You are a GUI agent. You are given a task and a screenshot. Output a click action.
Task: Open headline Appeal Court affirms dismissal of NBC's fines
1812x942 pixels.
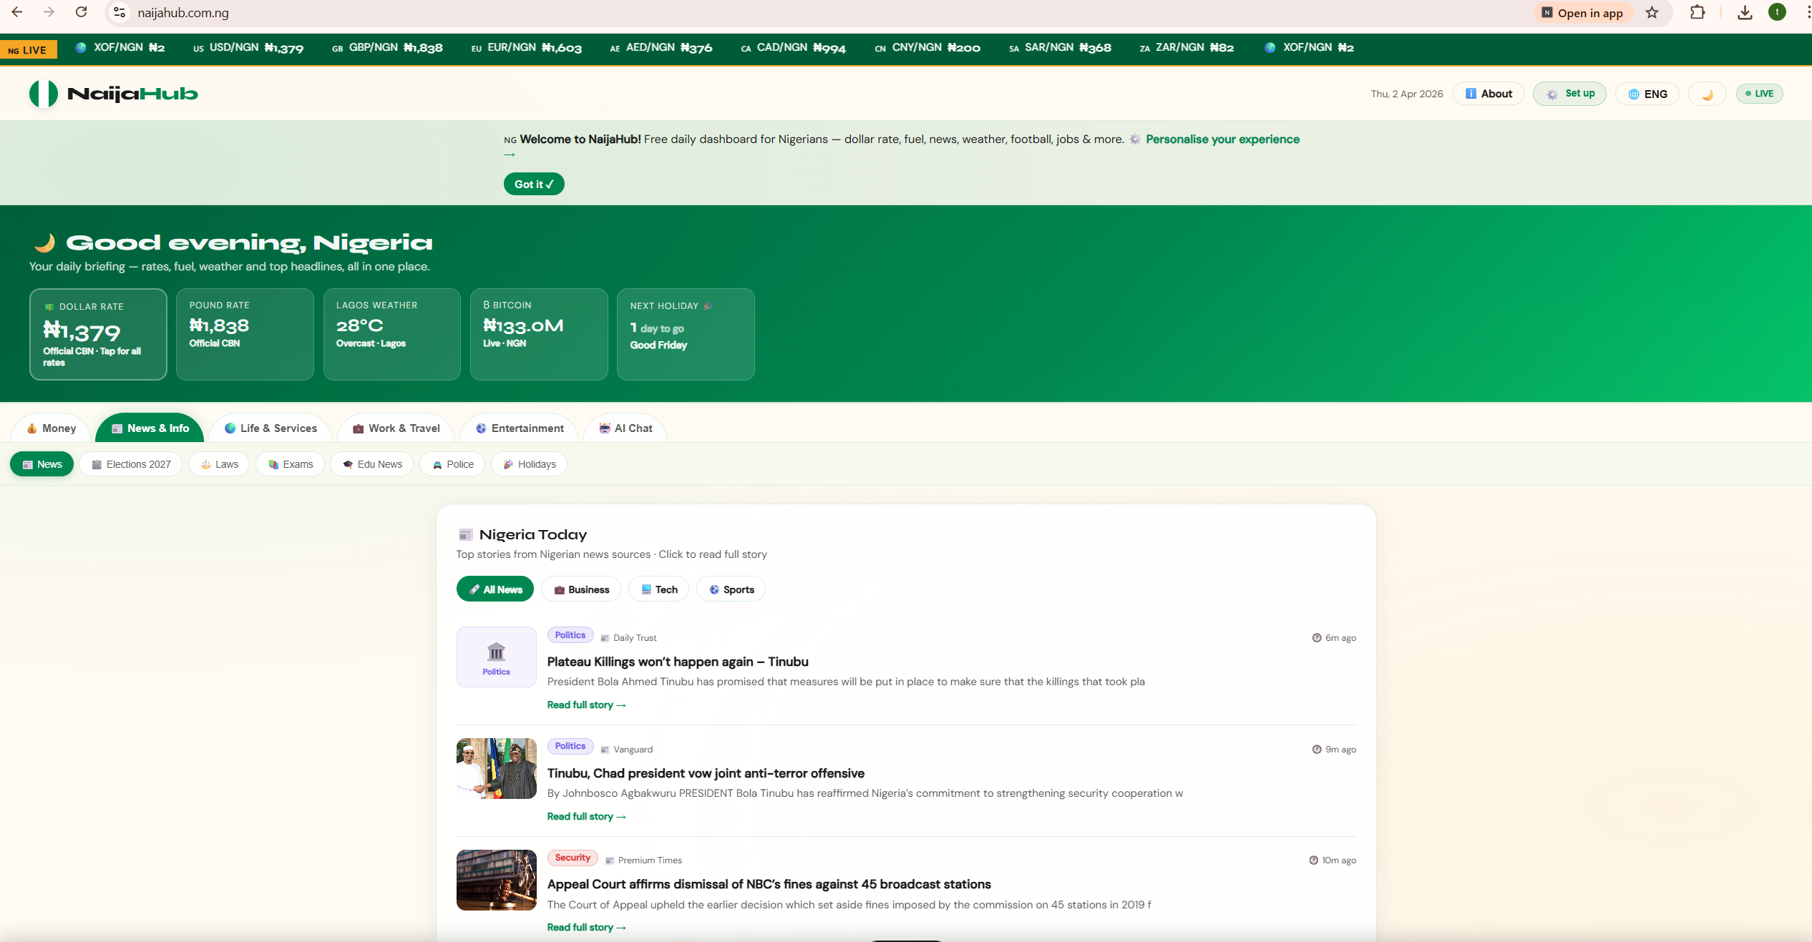[x=769, y=885]
